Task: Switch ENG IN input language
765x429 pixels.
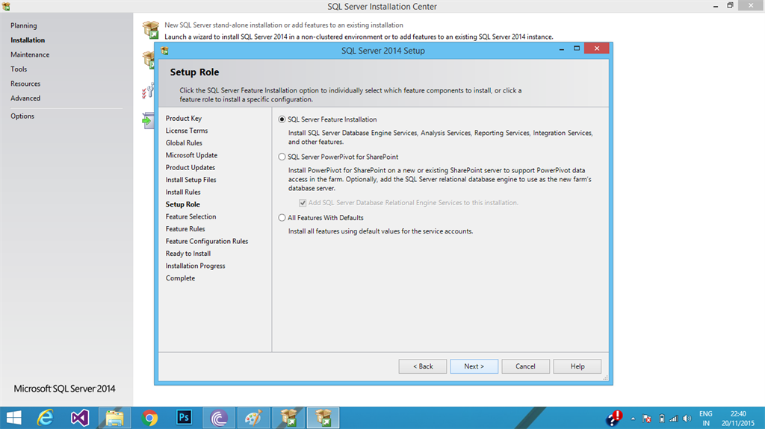Action: tap(706, 419)
